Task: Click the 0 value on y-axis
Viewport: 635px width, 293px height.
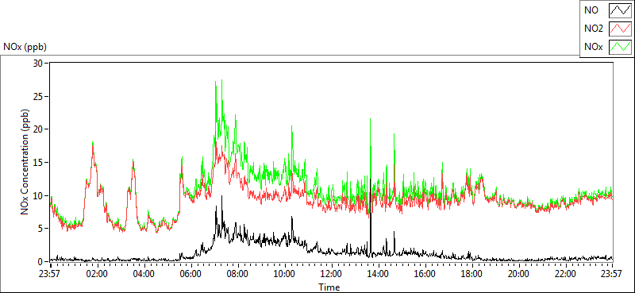Action: [x=40, y=261]
